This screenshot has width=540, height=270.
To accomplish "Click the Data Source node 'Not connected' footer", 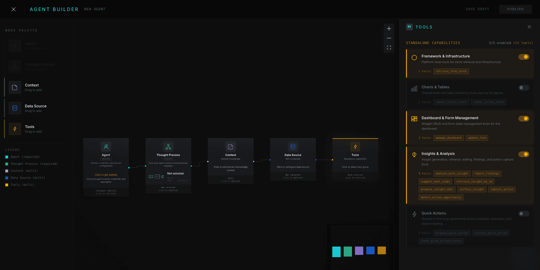I will (x=293, y=176).
